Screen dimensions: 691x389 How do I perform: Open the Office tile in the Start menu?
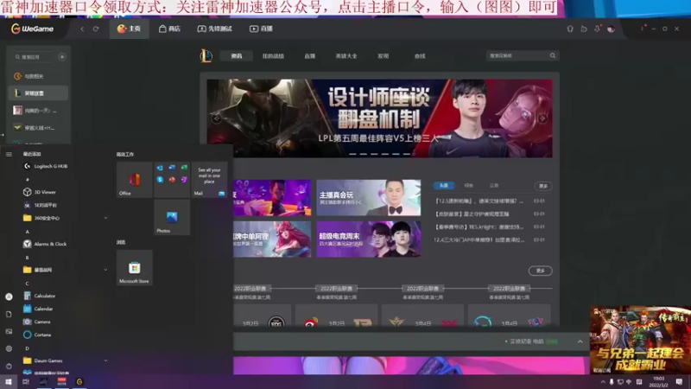coord(135,180)
